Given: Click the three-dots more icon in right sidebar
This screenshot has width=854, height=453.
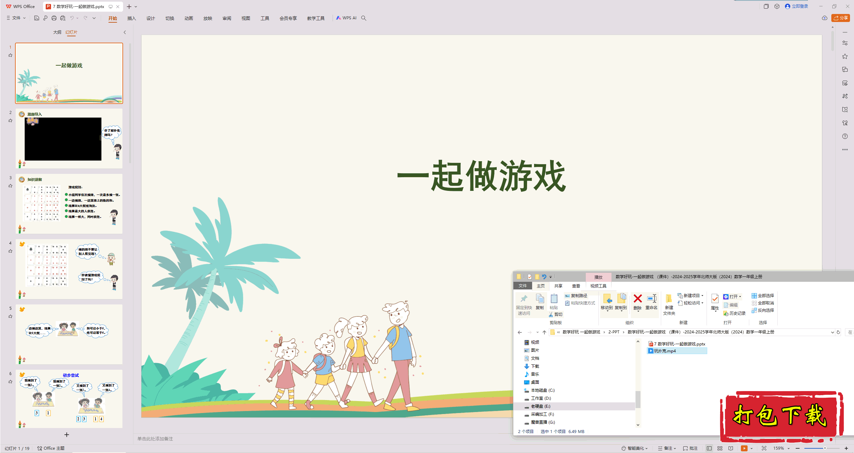Looking at the screenshot, I should pos(845,150).
